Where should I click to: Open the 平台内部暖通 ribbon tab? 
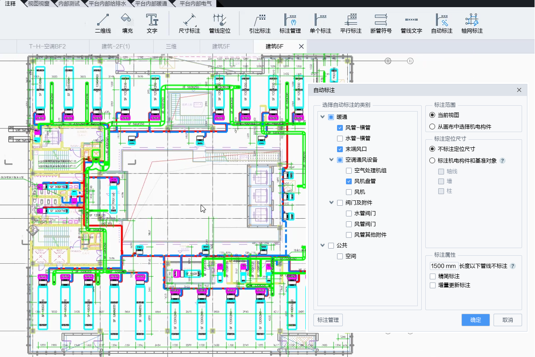(x=151, y=4)
